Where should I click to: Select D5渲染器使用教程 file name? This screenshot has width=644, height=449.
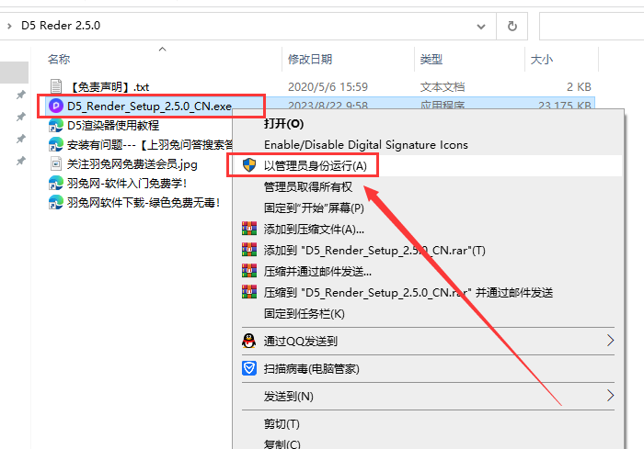pyautogui.click(x=113, y=126)
